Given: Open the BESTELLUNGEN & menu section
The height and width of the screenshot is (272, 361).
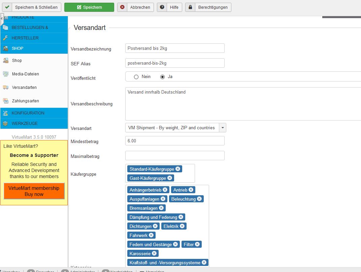Looking at the screenshot, I should [30, 28].
